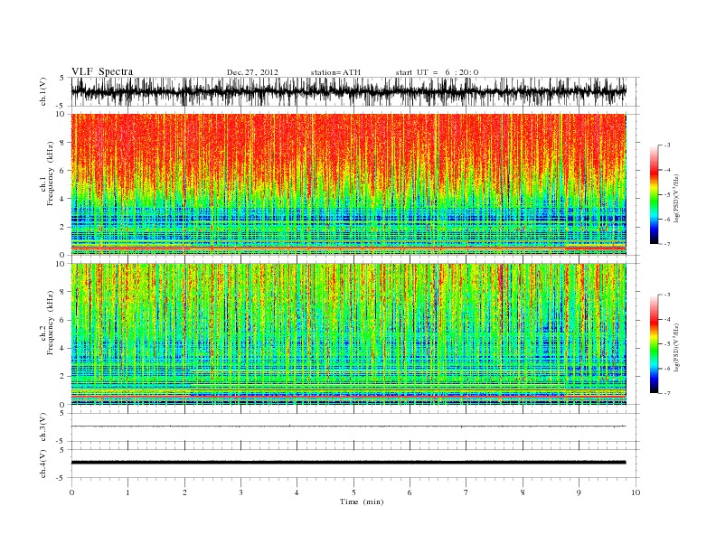Click the ch.1 spectrogram plot area

pyautogui.click(x=349, y=184)
